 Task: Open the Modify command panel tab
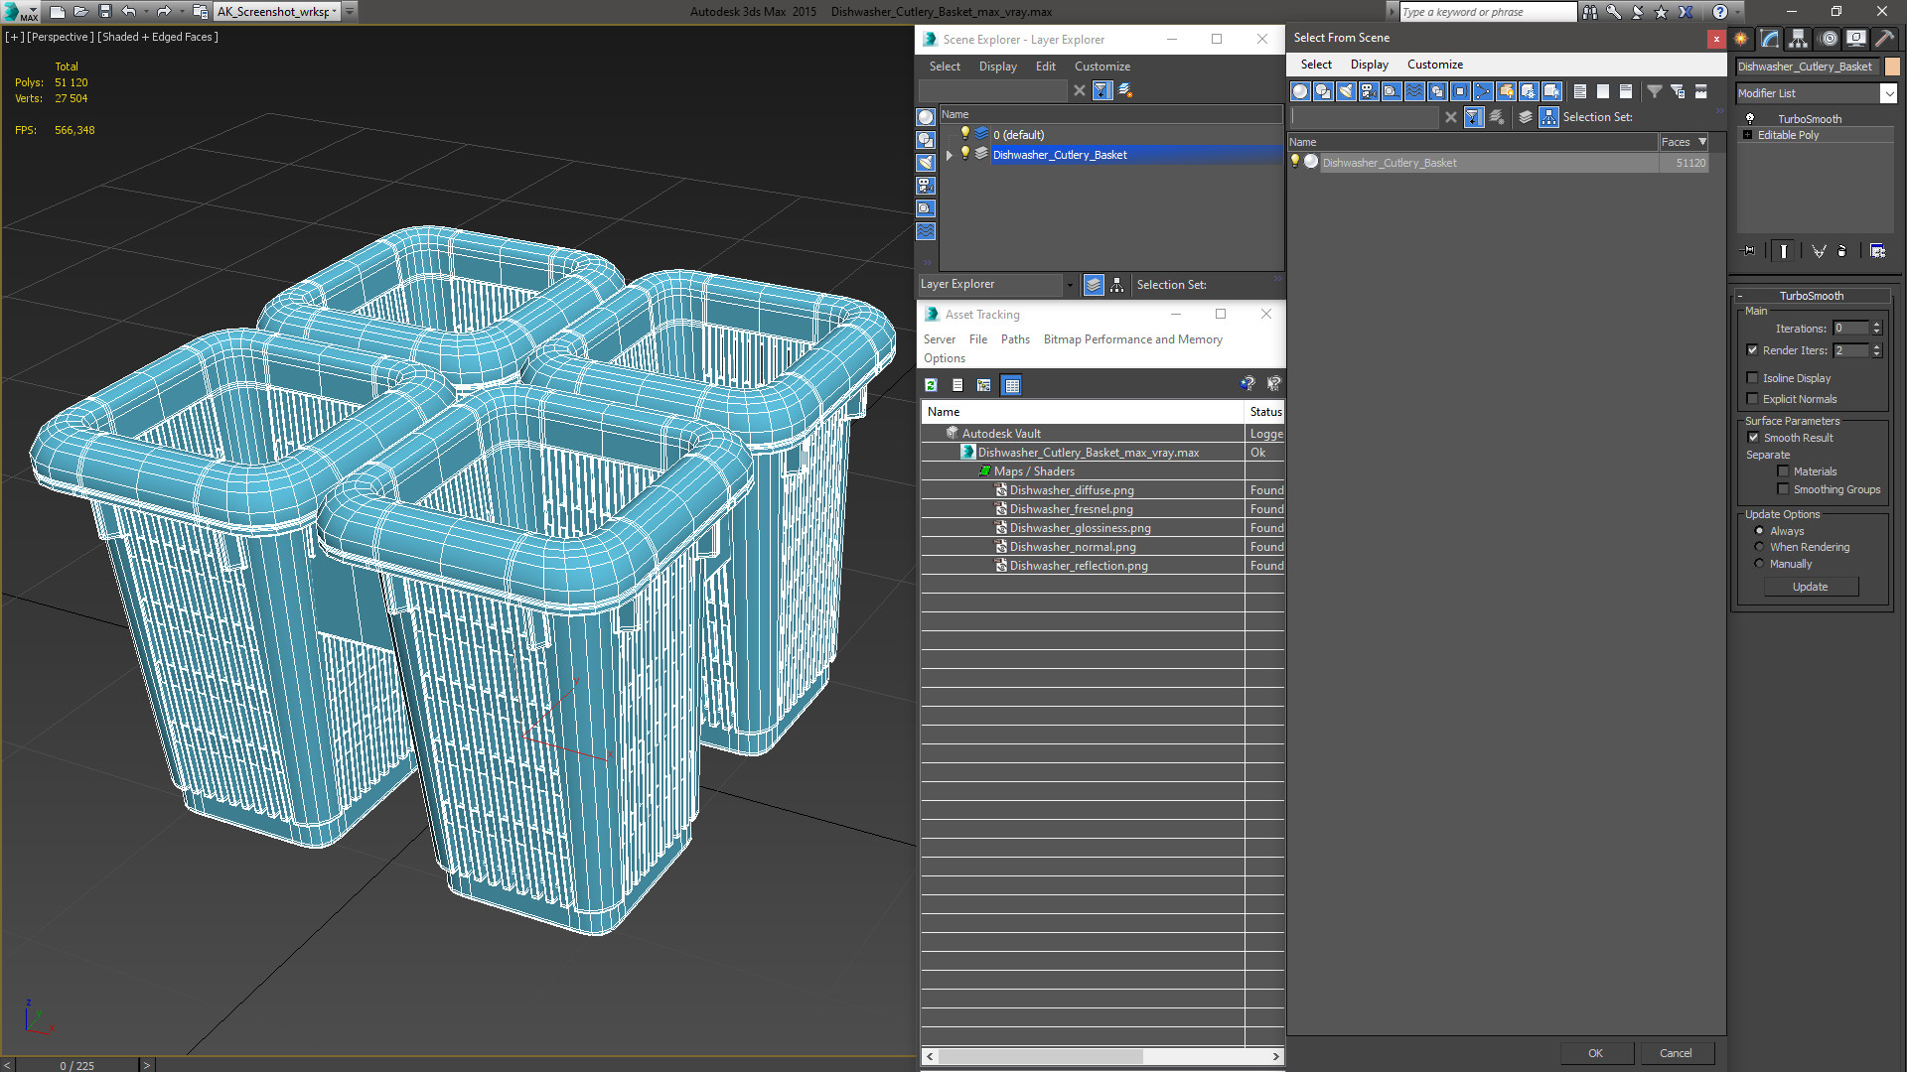[1770, 39]
